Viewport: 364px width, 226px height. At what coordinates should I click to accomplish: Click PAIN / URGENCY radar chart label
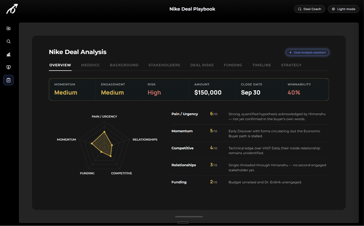click(x=104, y=116)
